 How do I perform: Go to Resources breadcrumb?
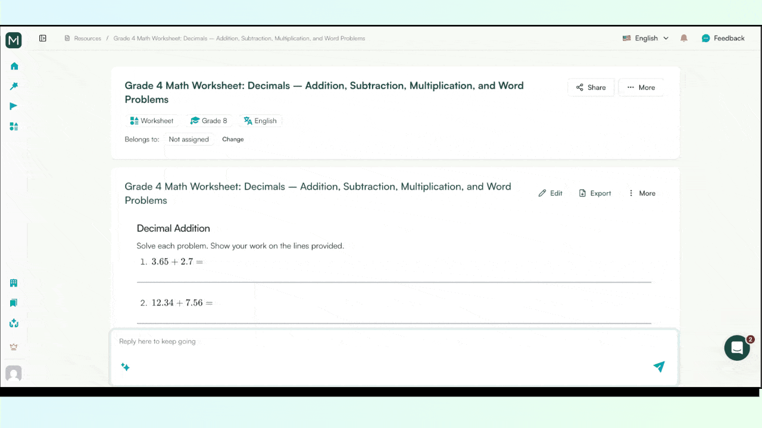click(88, 38)
